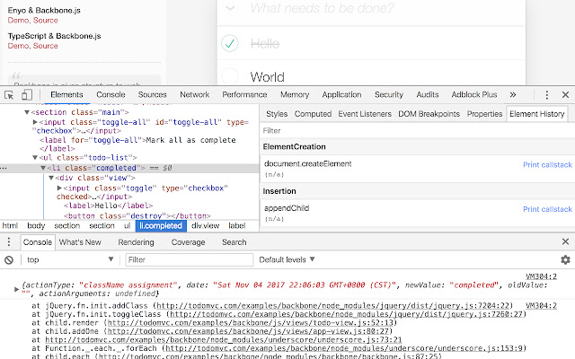Collapse the div class view node
The image size is (575, 359).
pyautogui.click(x=51, y=178)
